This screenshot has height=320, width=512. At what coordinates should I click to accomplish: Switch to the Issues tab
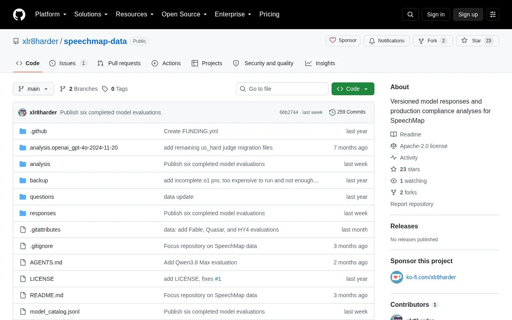tap(68, 63)
